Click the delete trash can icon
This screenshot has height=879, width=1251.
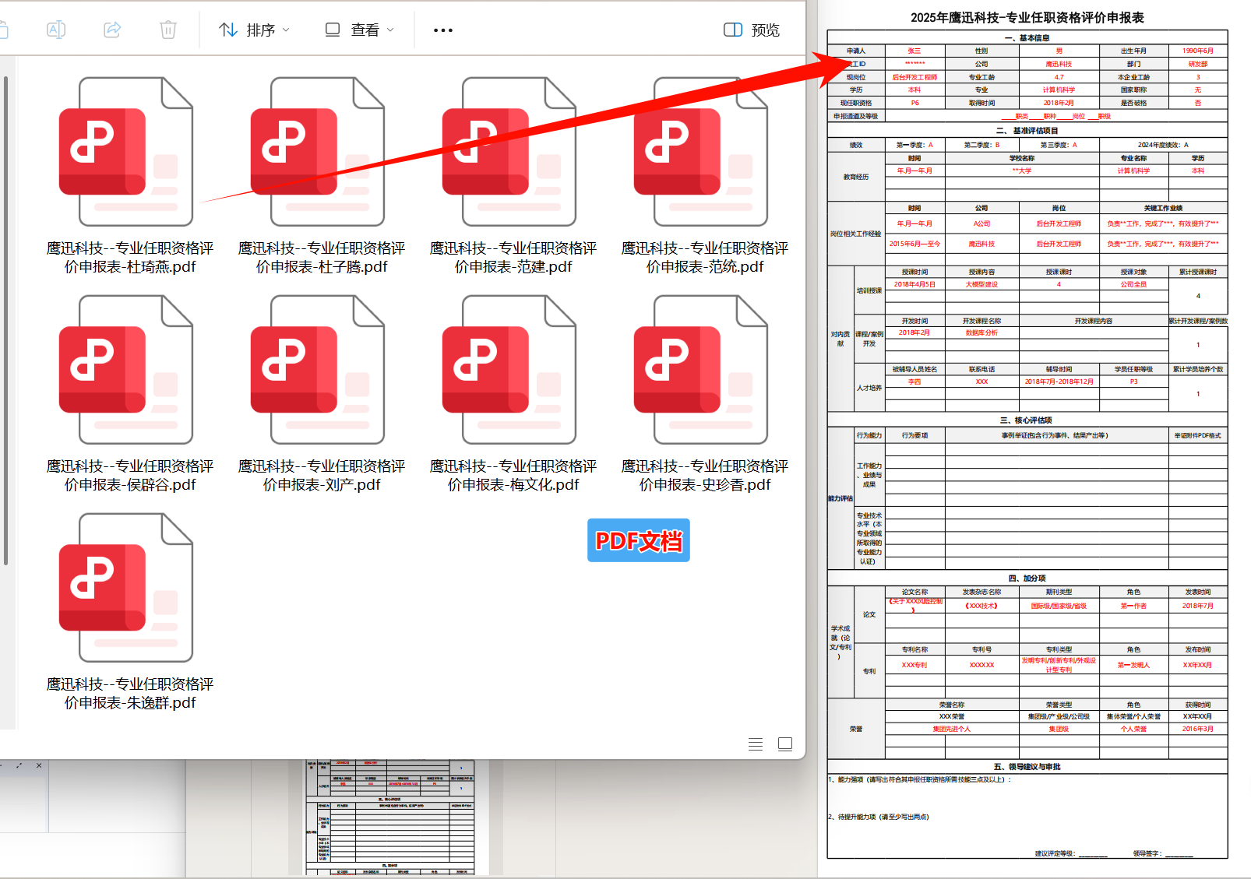168,30
